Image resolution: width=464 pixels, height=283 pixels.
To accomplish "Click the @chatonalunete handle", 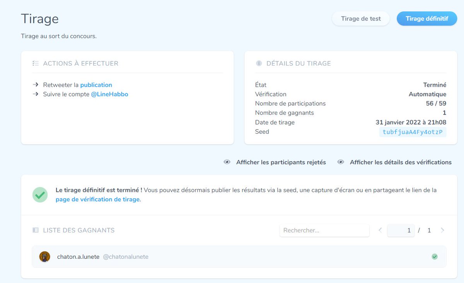I will click(x=126, y=257).
